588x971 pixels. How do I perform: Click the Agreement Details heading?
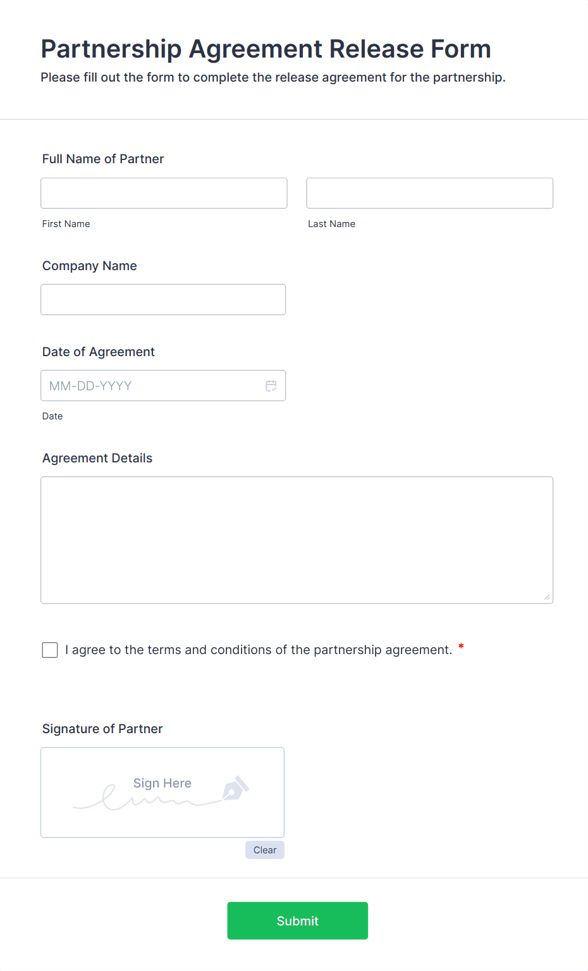click(97, 458)
